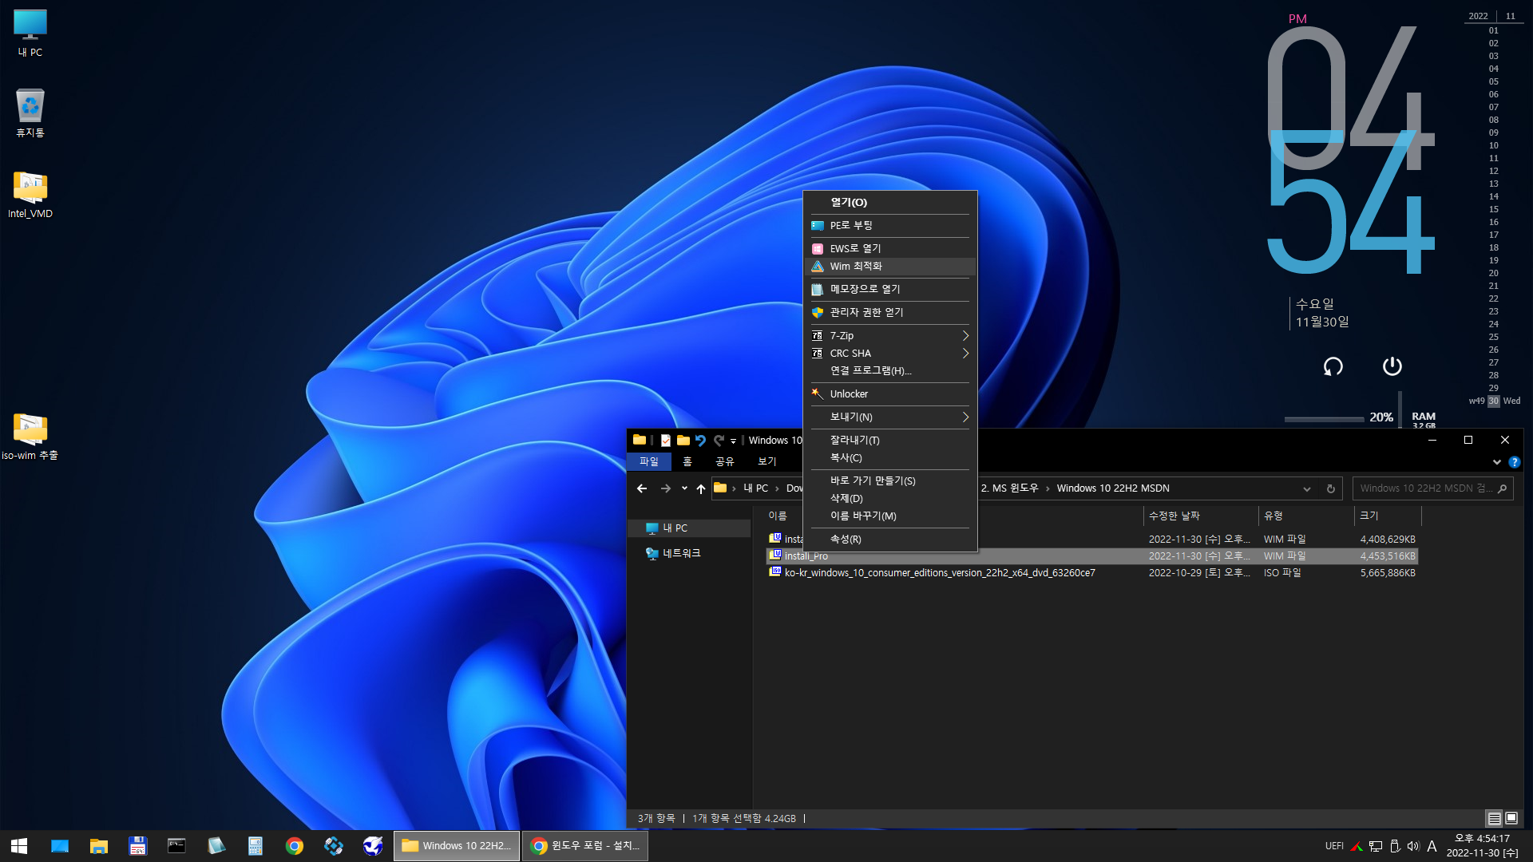The width and height of the screenshot is (1533, 862).
Task: Sort by 수정한 날짜 column header
Action: 1201,516
